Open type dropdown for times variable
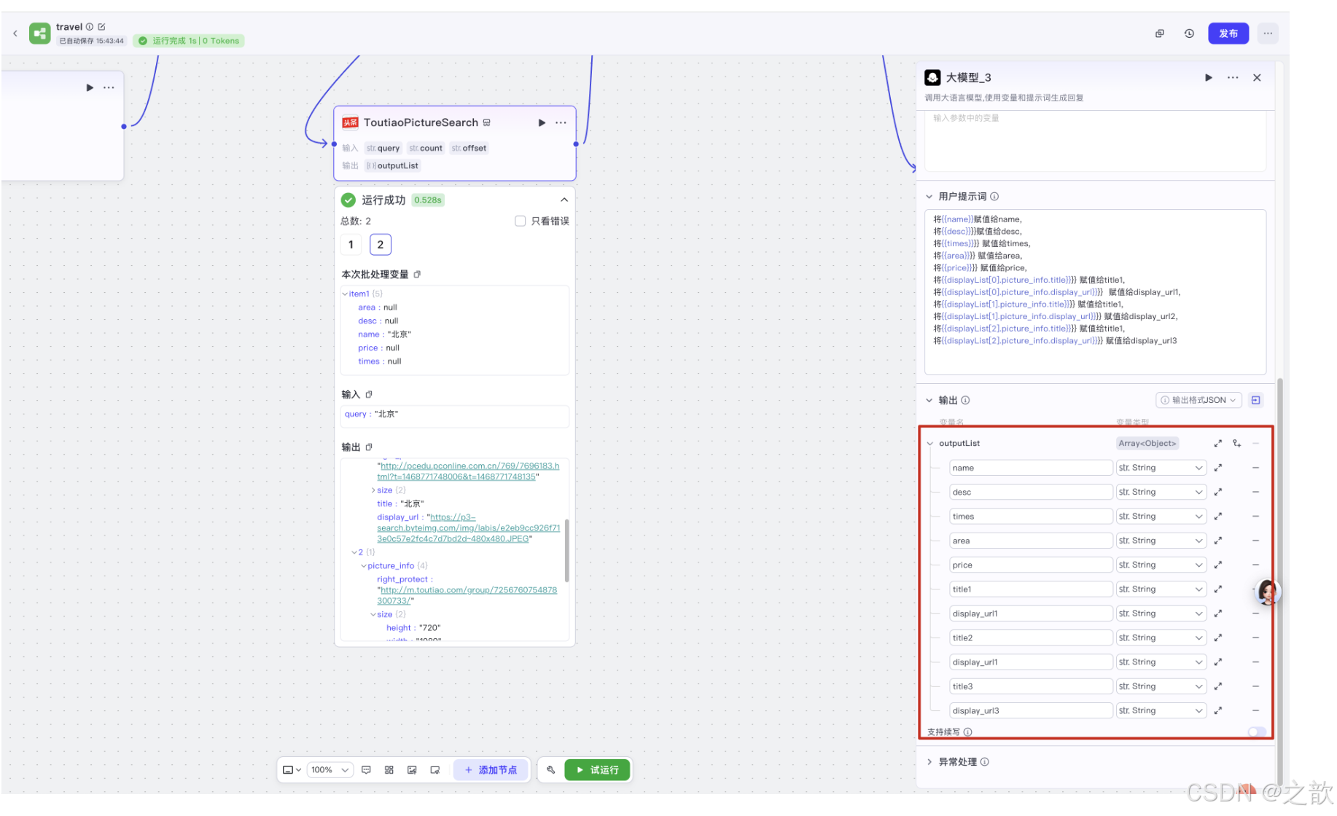The width and height of the screenshot is (1337, 816). [1161, 517]
